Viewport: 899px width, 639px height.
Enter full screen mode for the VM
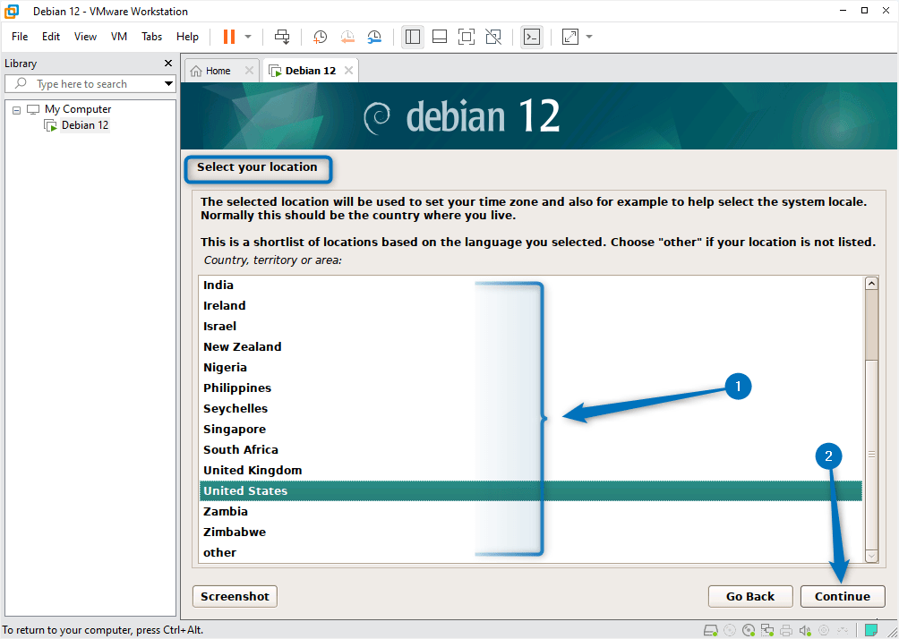[x=467, y=37]
